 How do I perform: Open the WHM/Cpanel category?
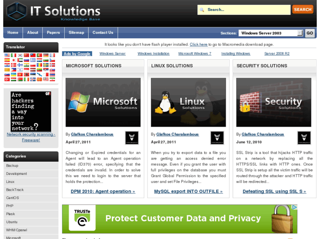point(31,230)
